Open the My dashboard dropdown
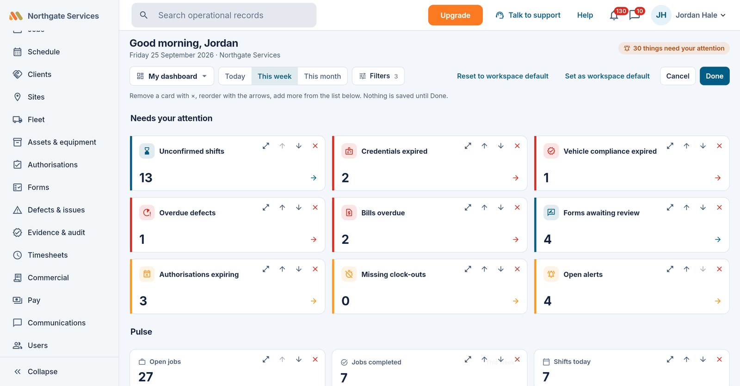 point(172,76)
